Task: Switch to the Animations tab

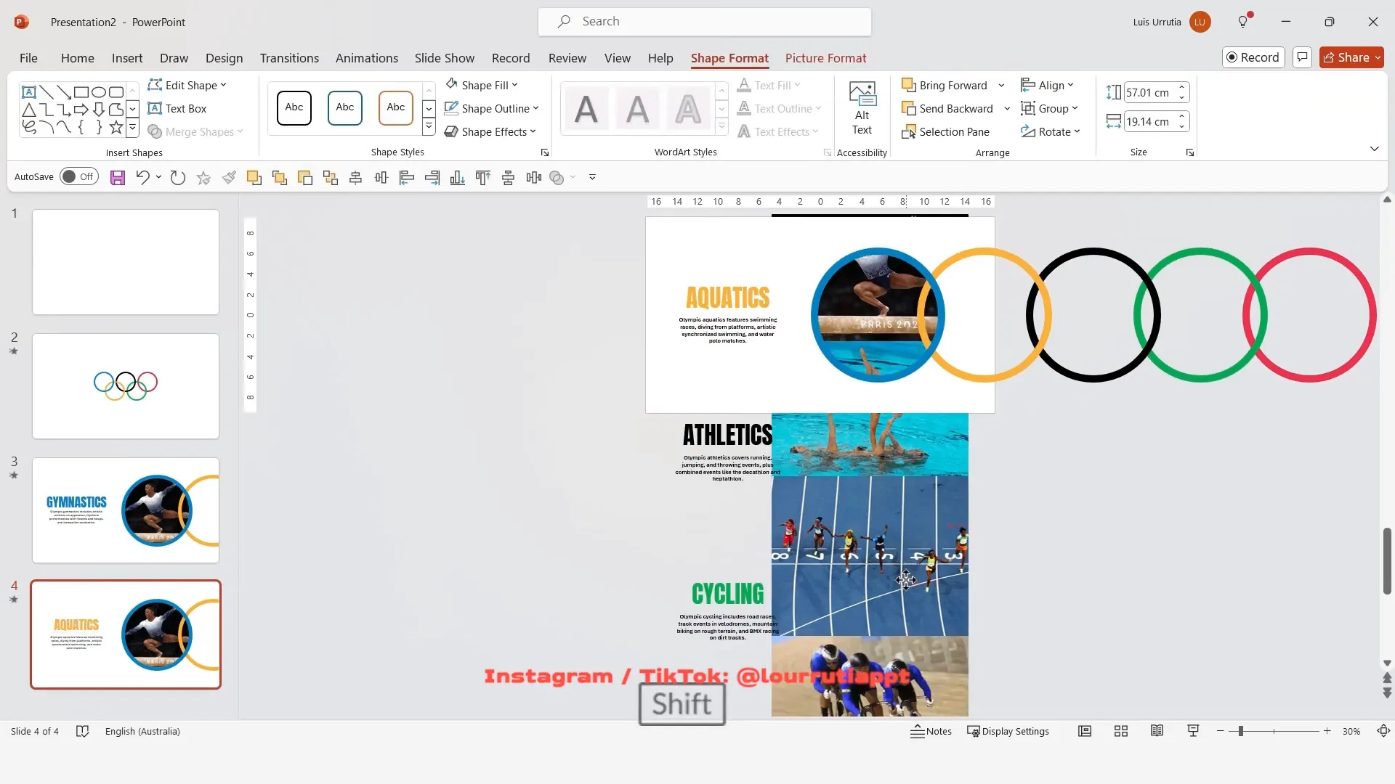Action: [x=367, y=58]
